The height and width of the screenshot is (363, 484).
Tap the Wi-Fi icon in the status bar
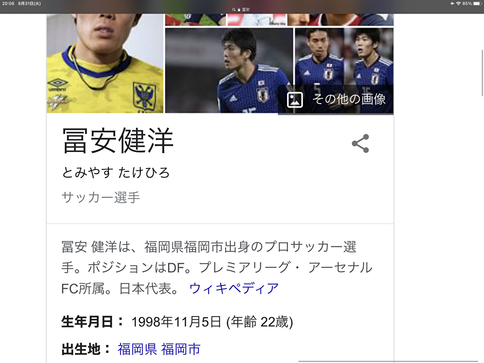tap(458, 3)
